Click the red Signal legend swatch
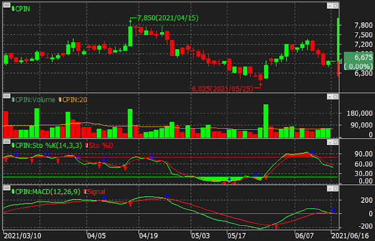Image resolution: width=375 pixels, height=241 pixels. coord(85,191)
